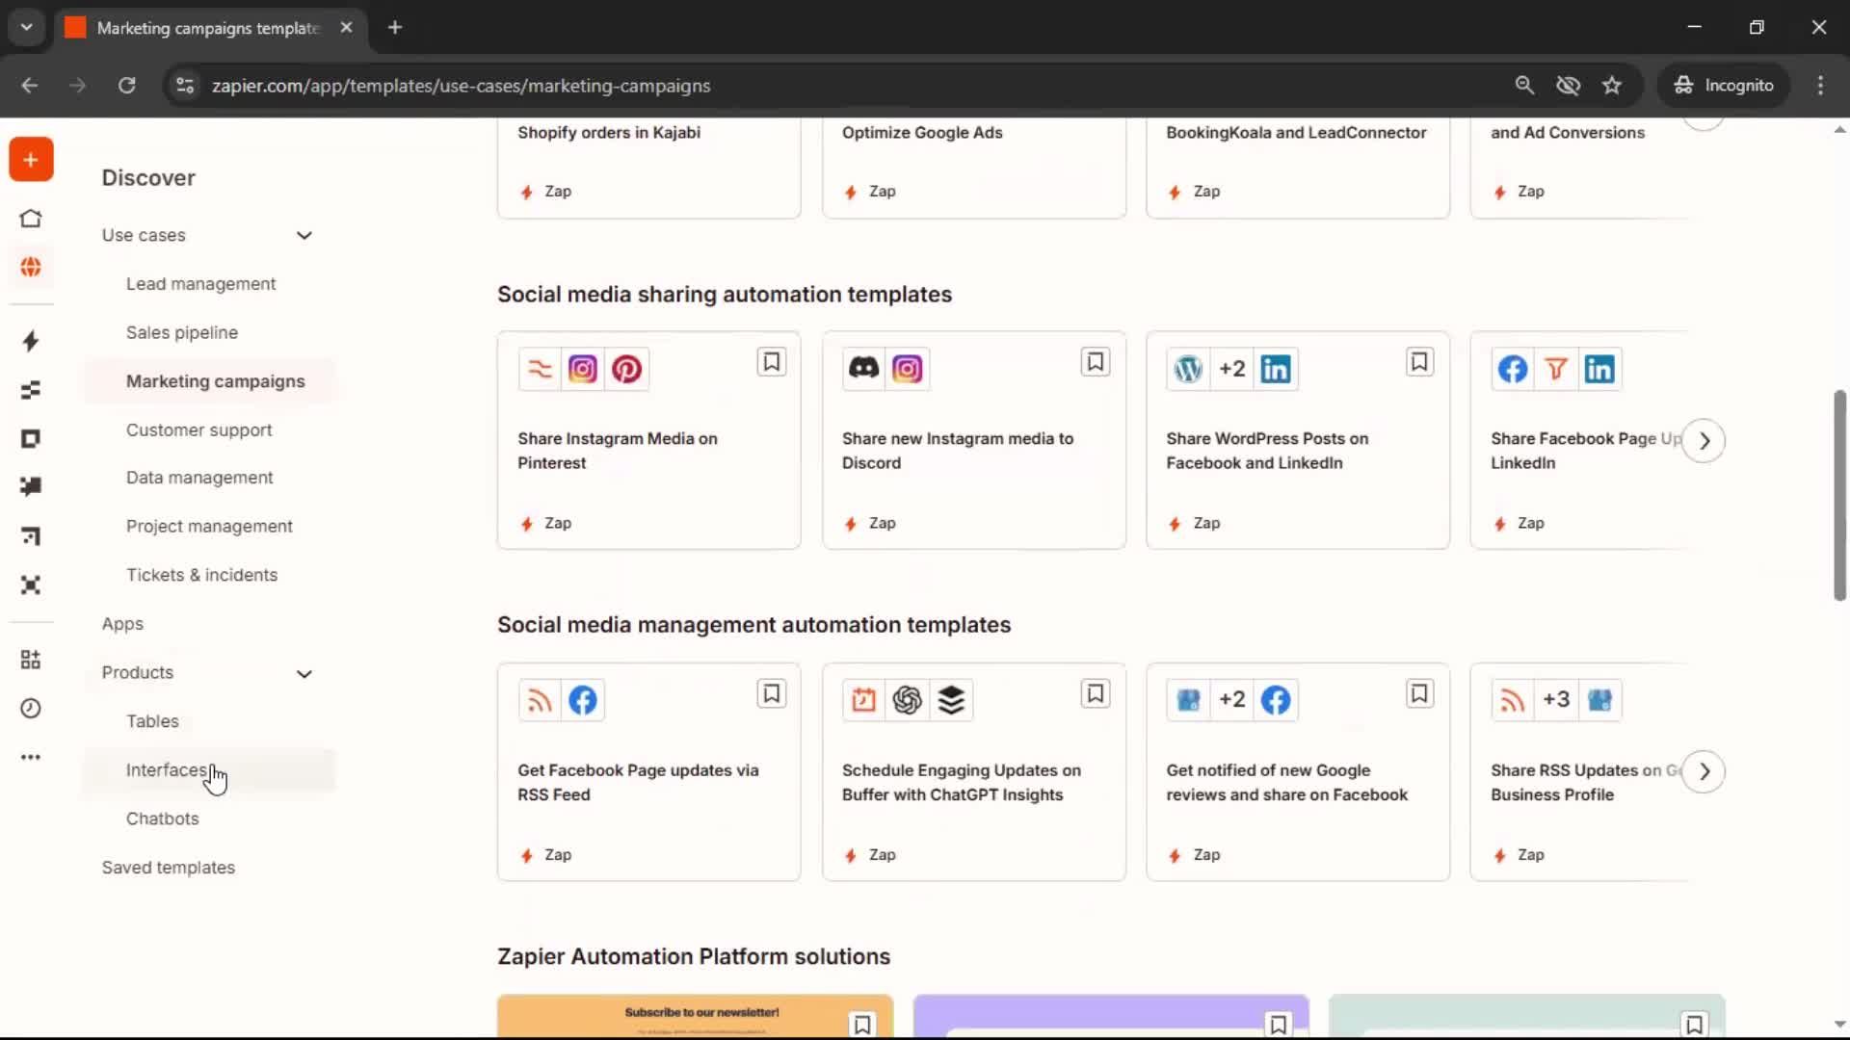Open Chrome's three-dot menu

coord(1820,86)
